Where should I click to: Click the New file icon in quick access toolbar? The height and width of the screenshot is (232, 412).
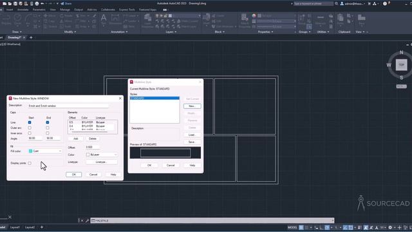coord(5,4)
